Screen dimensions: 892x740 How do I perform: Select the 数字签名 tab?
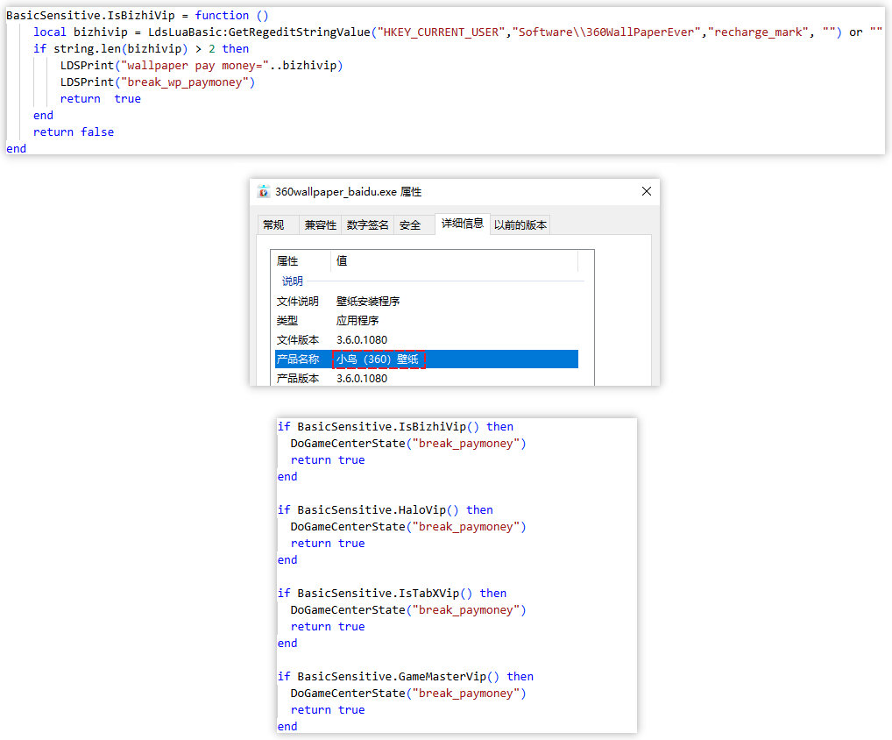(367, 225)
